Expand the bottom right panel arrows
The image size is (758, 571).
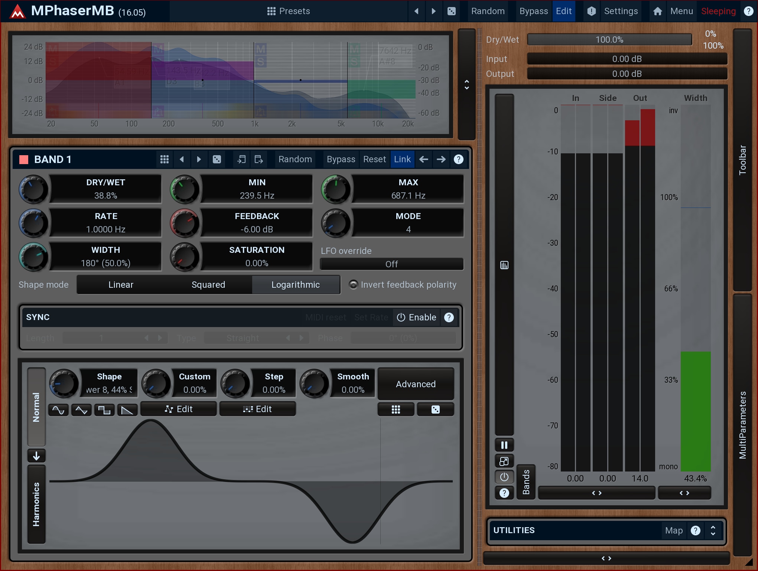[x=606, y=558]
